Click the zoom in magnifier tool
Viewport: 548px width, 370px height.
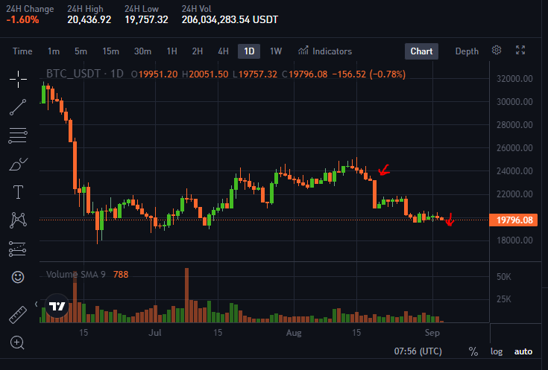(17, 342)
